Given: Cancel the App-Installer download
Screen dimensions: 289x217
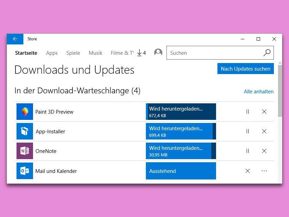Looking at the screenshot, I should [x=264, y=131].
